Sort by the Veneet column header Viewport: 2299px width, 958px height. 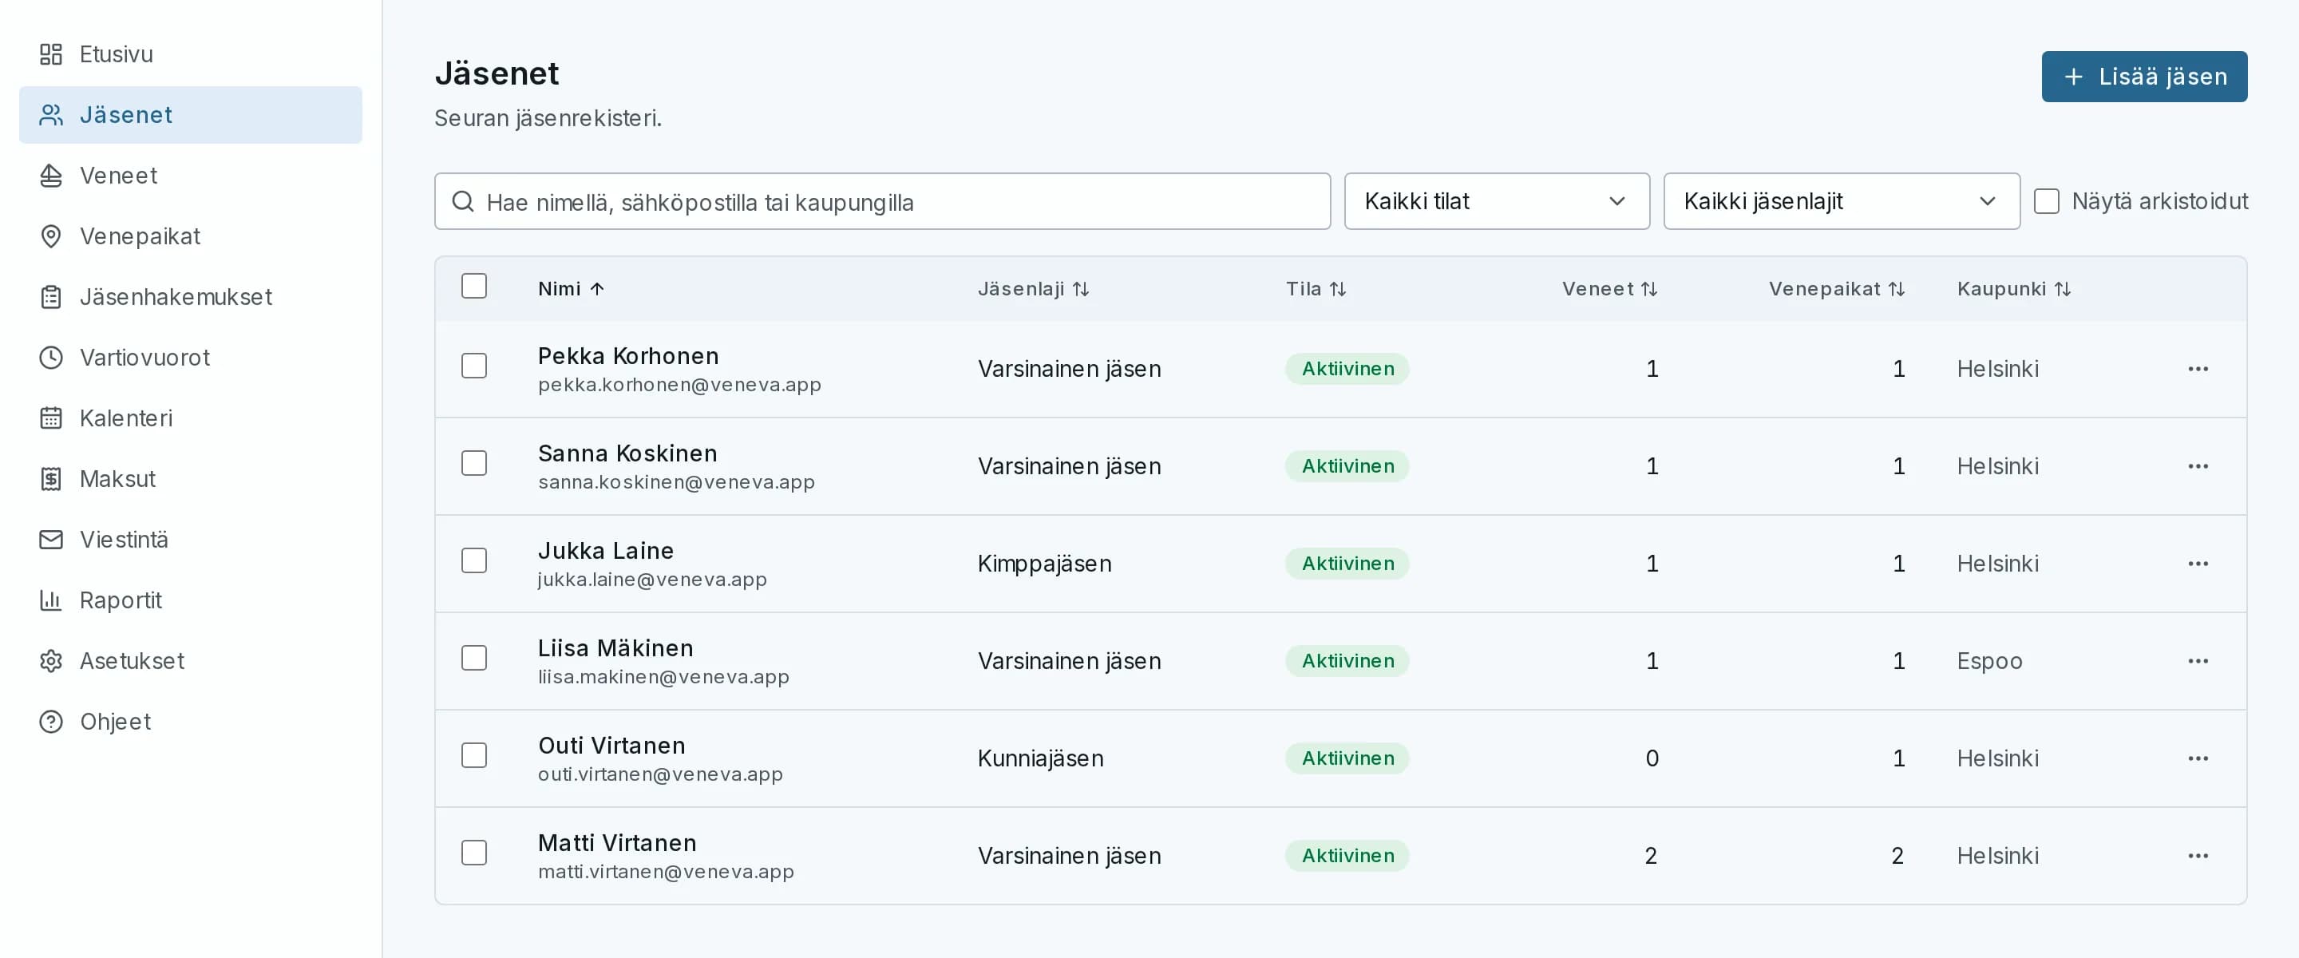[x=1609, y=289]
